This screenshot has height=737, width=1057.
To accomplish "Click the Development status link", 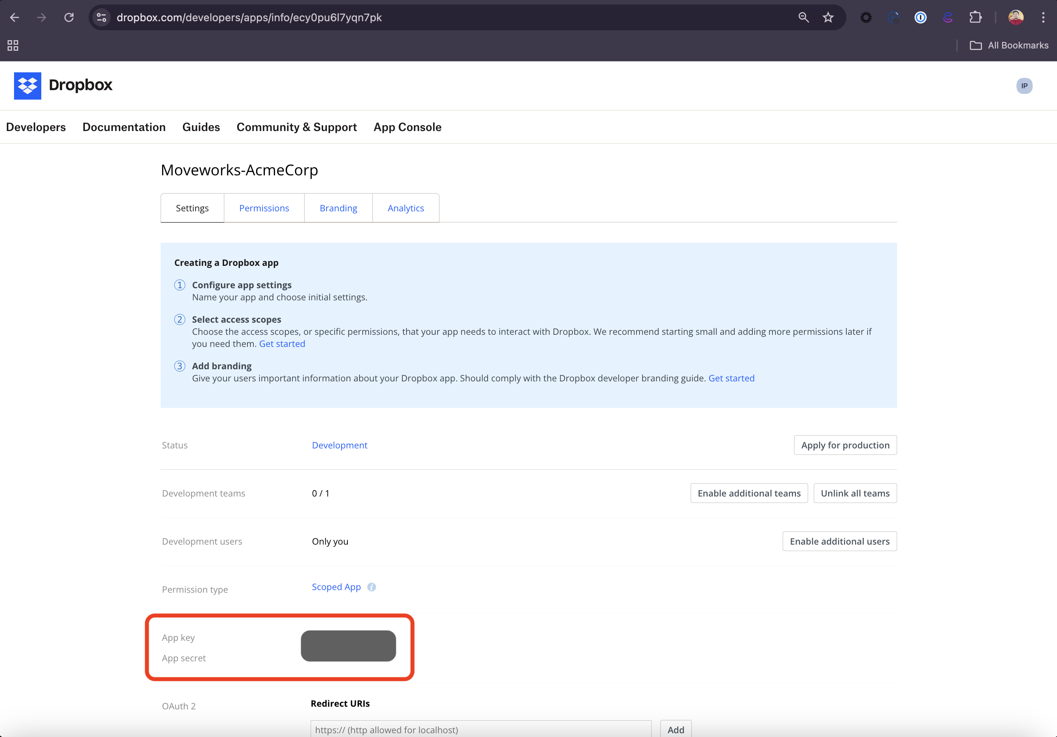I will tap(339, 445).
